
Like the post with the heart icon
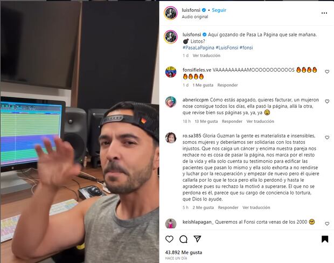pos(169,239)
